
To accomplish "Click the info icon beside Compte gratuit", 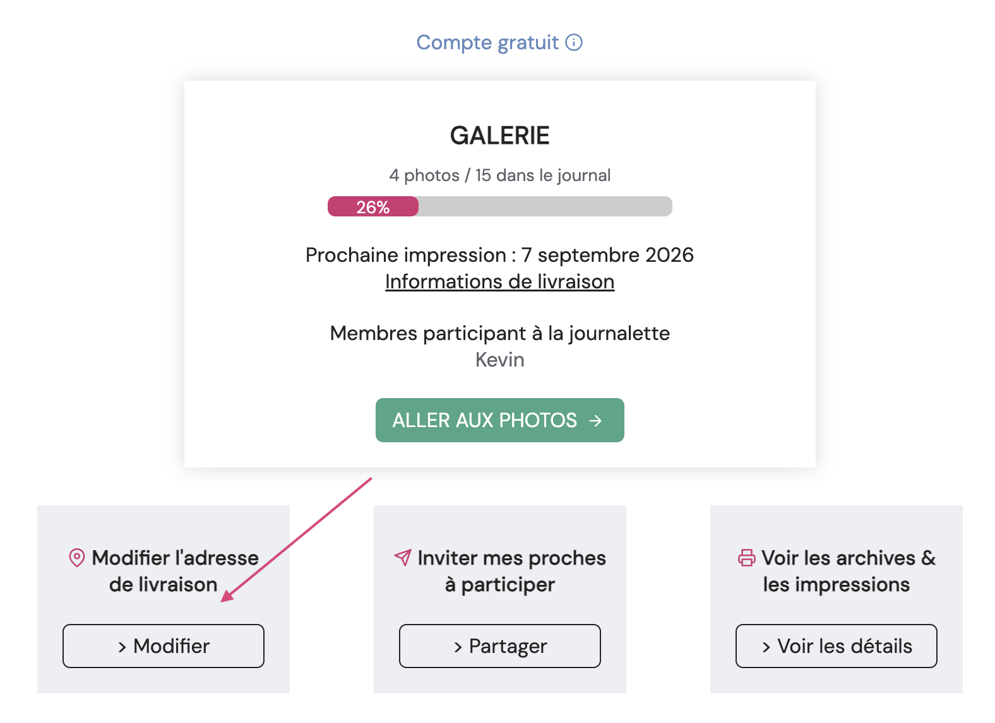I will 574,42.
